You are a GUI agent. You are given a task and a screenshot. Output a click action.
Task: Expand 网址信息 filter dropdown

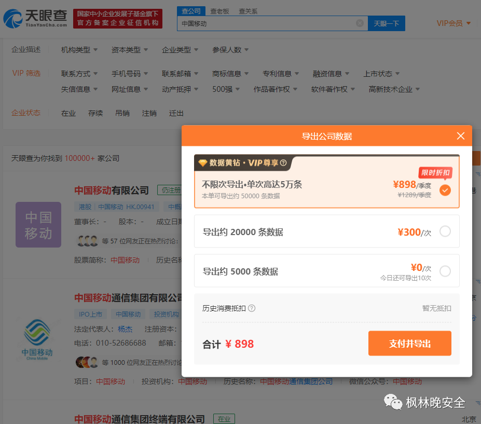pos(129,89)
